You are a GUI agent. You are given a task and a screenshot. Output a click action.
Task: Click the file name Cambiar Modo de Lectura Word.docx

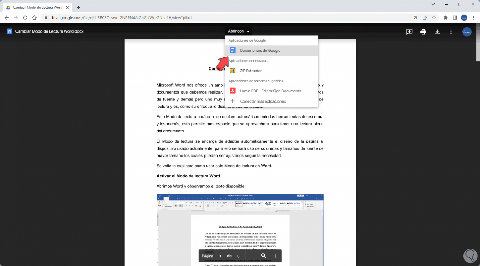click(49, 31)
